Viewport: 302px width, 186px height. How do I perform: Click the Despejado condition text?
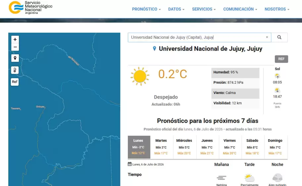[x=166, y=97]
